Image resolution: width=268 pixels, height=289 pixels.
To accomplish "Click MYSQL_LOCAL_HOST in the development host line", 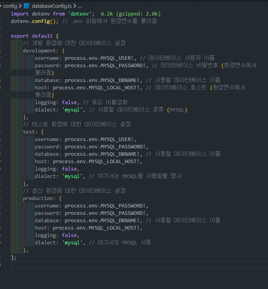I will 113,87.
